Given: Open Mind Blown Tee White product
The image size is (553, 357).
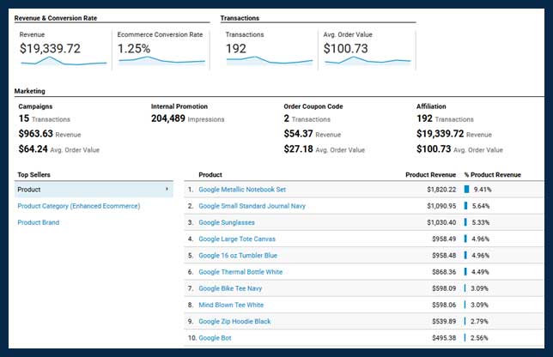Looking at the screenshot, I should 231,305.
